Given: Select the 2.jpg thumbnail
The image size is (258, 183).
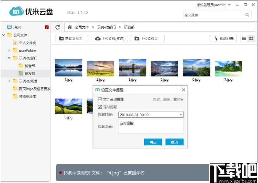Looking at the screenshot, I should tap(100, 69).
